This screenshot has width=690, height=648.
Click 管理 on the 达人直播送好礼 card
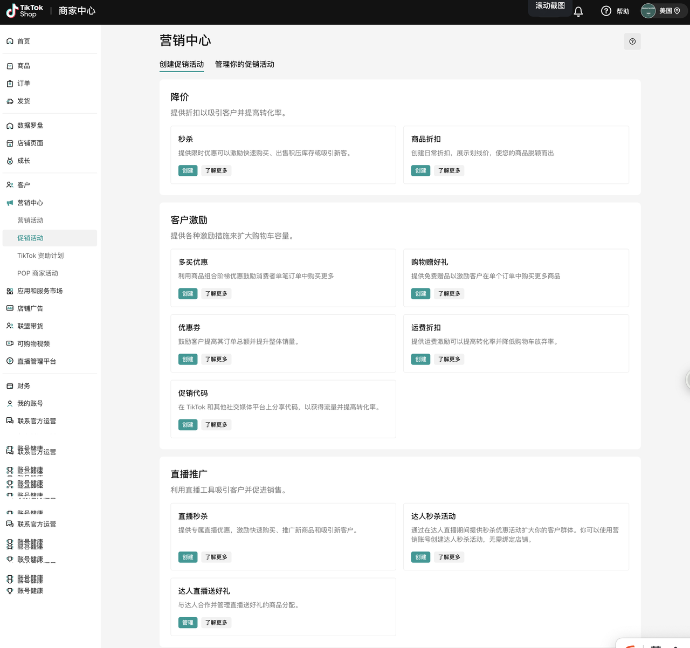[x=188, y=622]
